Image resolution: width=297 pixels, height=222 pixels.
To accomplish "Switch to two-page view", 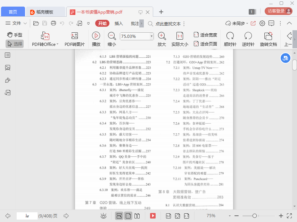I will (137, 216).
